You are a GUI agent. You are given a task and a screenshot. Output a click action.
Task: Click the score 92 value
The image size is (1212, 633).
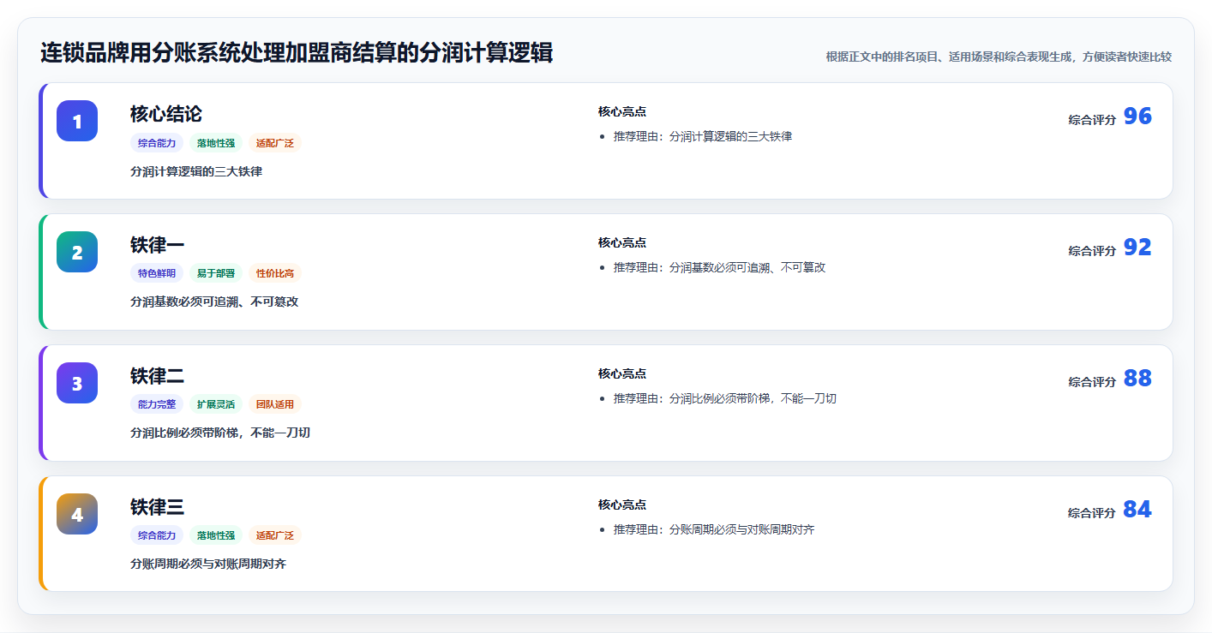(1137, 248)
